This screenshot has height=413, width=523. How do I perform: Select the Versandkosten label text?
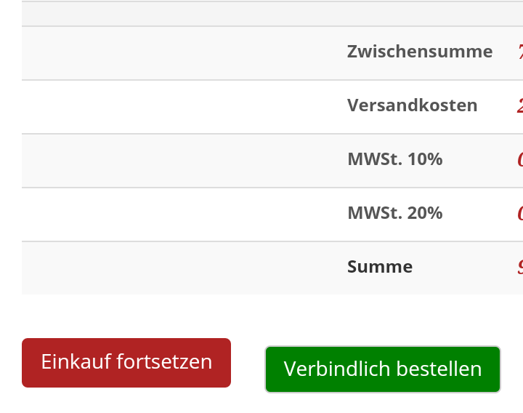(413, 105)
